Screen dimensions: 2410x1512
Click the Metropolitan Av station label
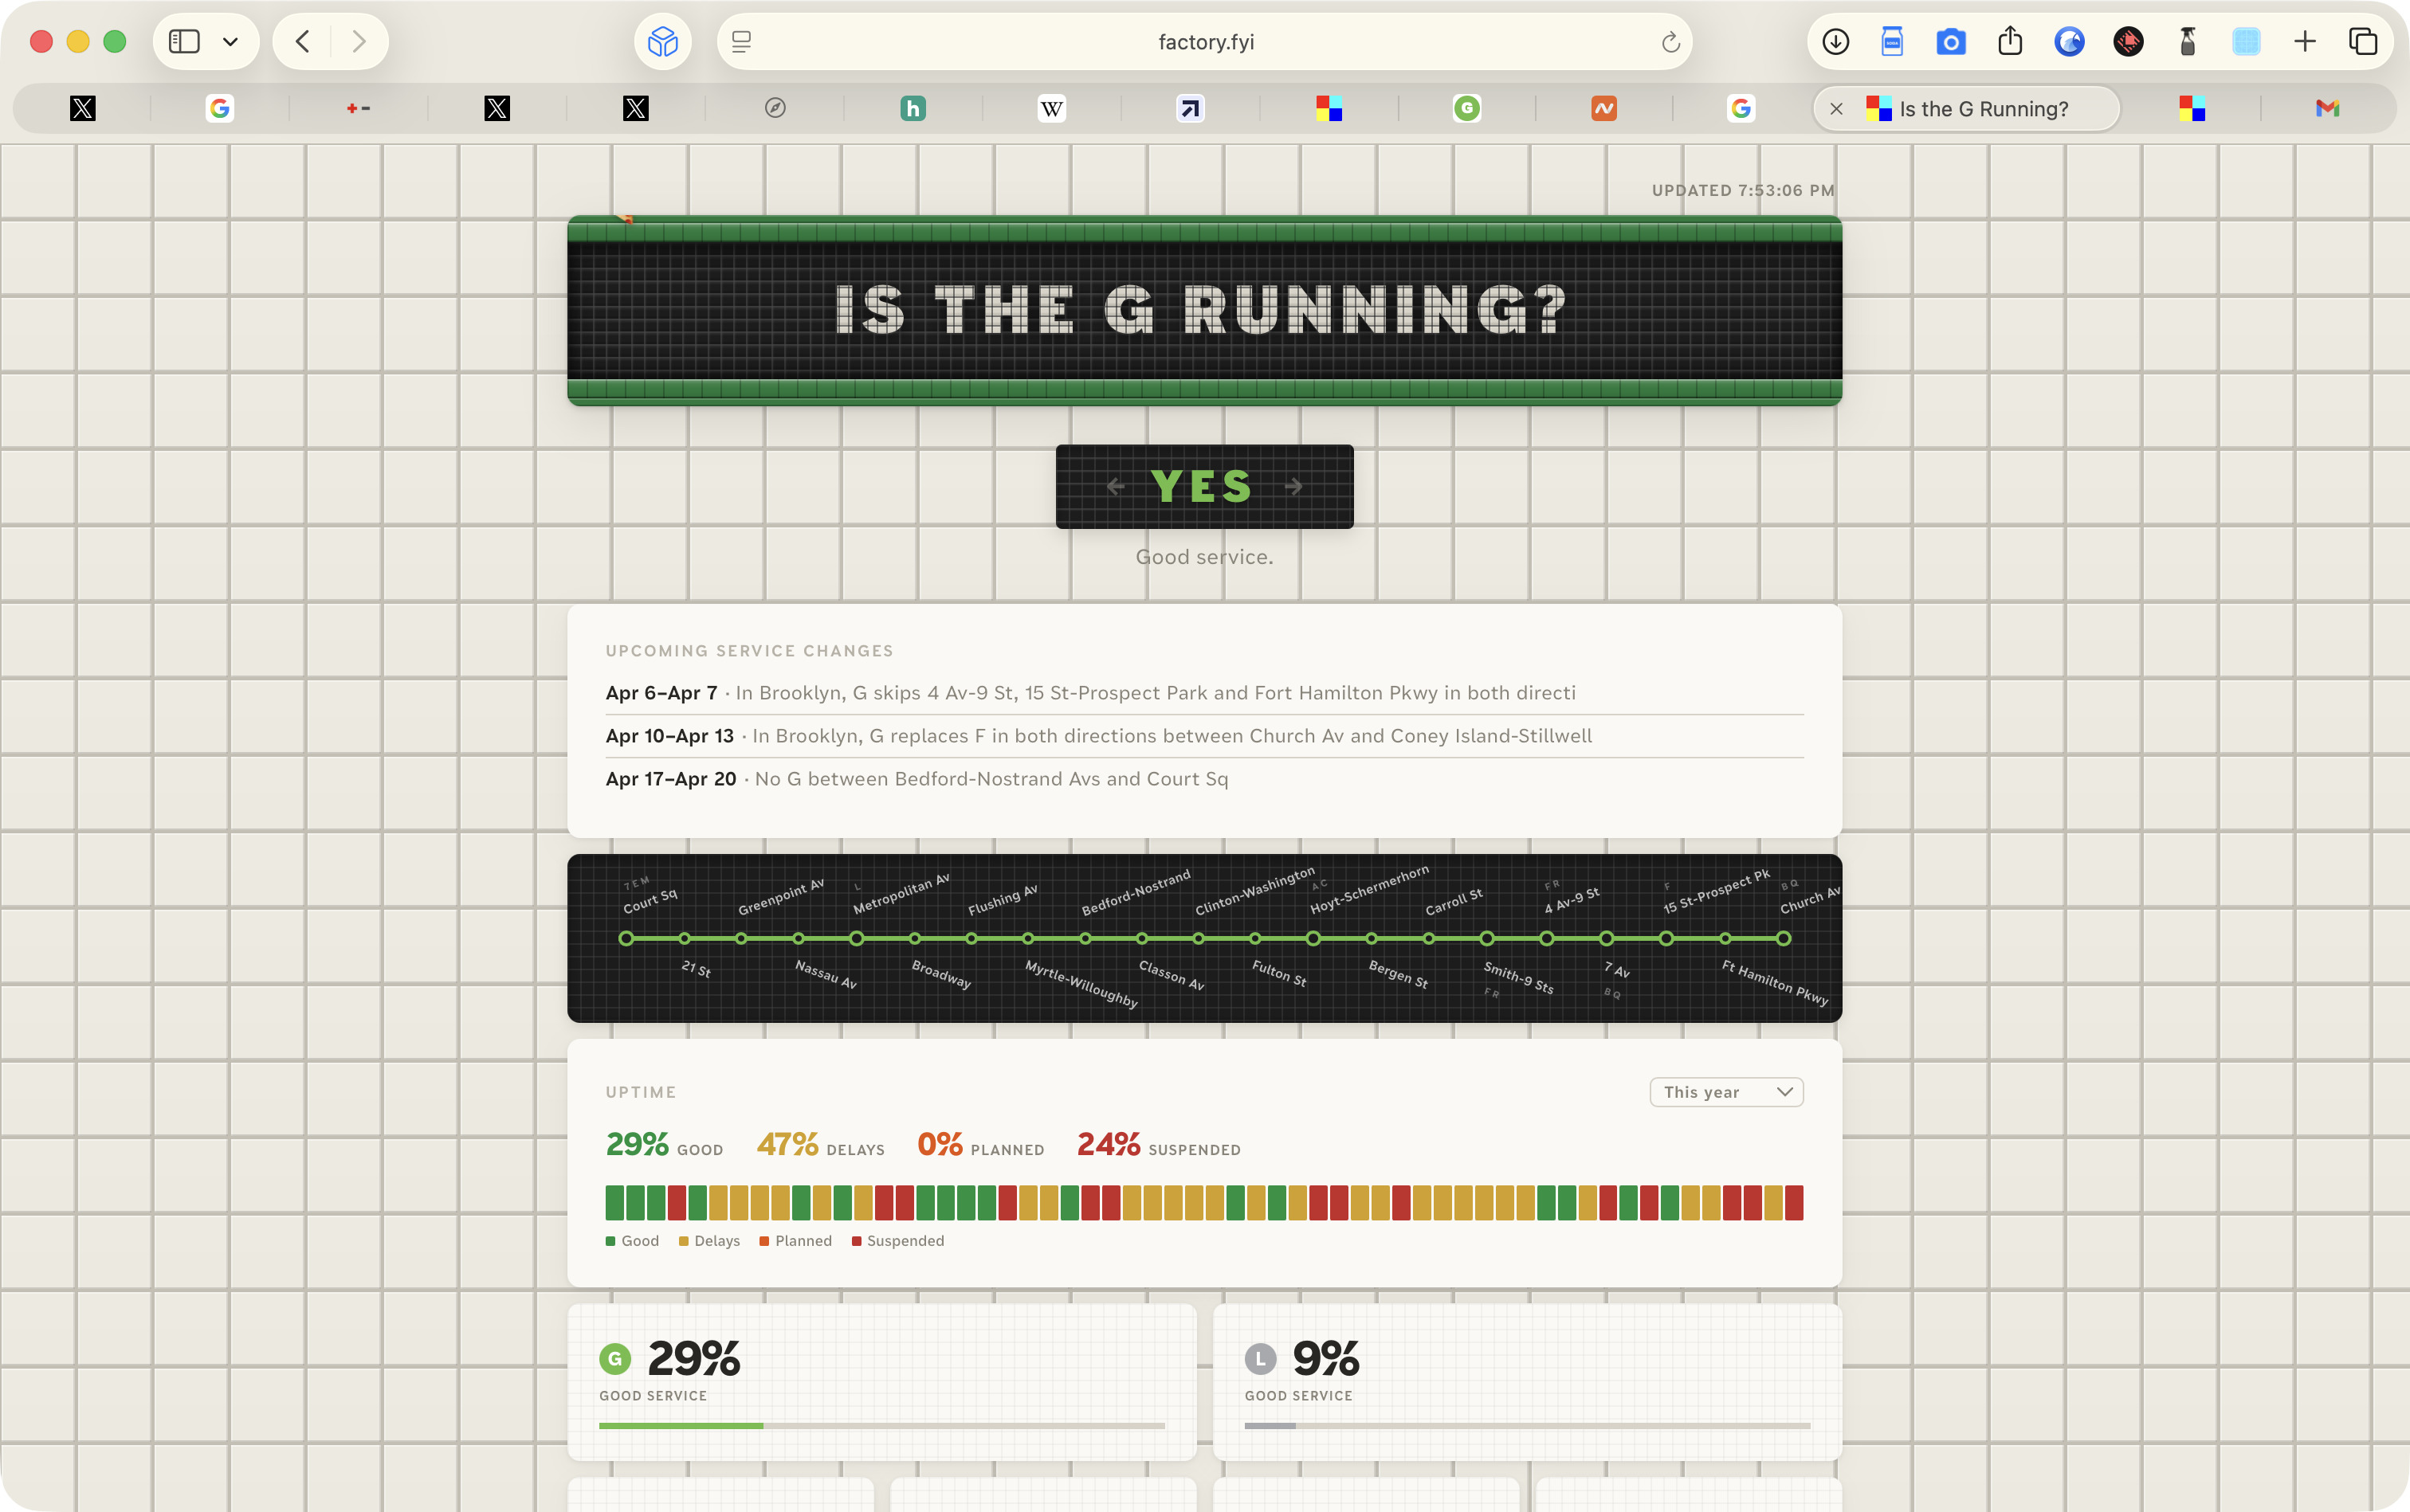tap(901, 894)
